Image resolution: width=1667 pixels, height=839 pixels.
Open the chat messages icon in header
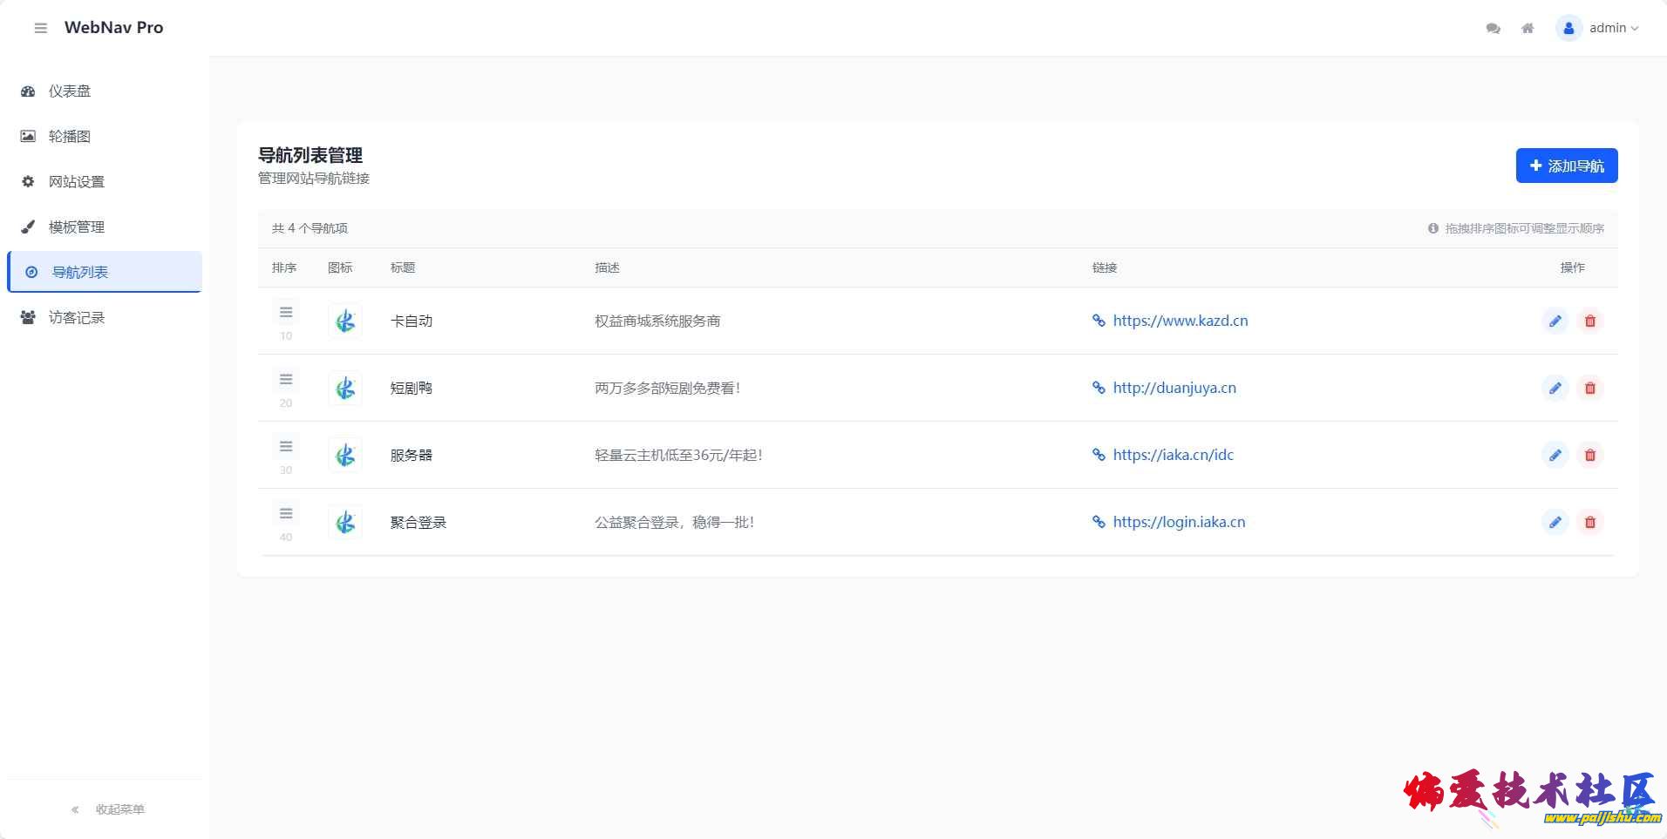coord(1493,28)
